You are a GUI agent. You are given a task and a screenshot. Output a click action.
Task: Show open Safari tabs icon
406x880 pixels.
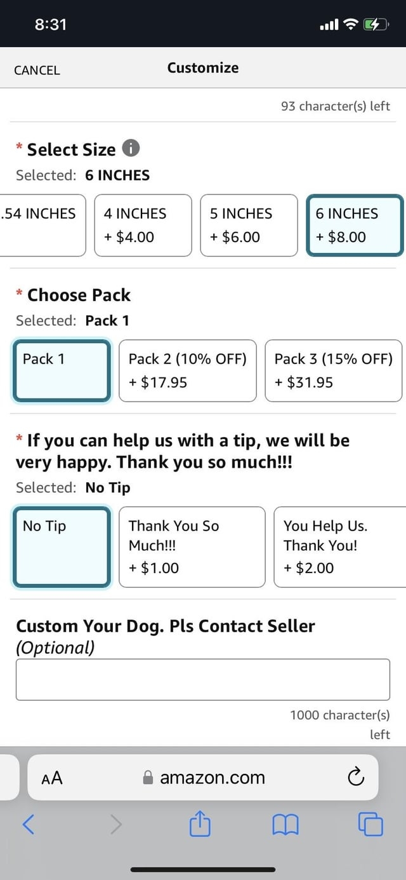[370, 824]
